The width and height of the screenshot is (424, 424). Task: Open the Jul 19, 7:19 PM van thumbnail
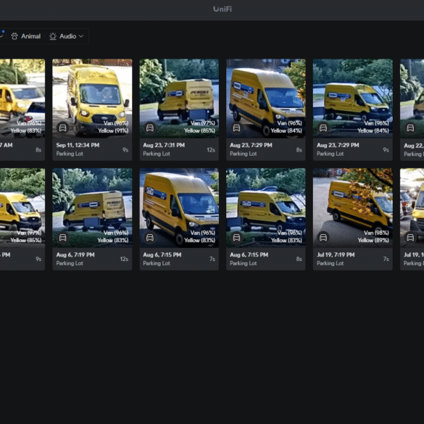(x=353, y=208)
